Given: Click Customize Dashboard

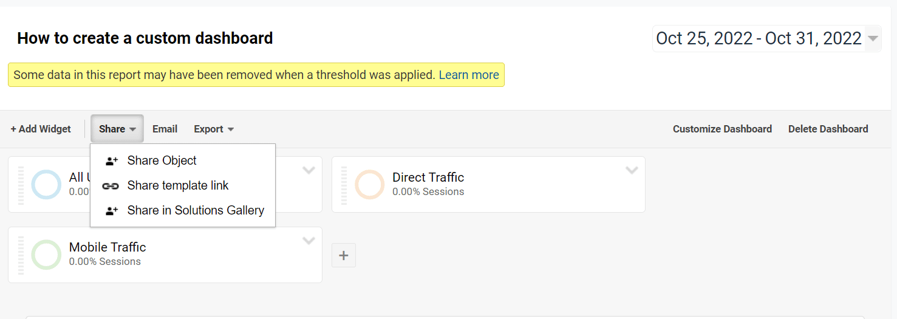Looking at the screenshot, I should click(x=722, y=129).
